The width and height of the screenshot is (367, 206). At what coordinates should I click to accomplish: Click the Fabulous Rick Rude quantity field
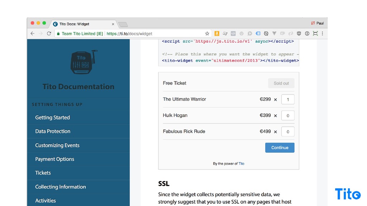[288, 132]
